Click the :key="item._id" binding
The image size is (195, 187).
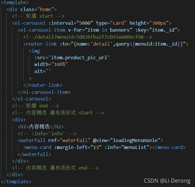156,30
